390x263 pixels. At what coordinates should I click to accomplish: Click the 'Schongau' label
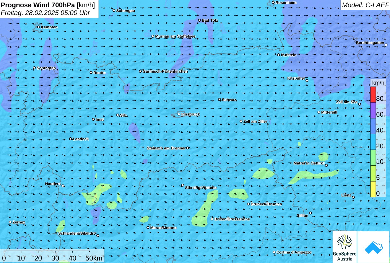tap(126, 11)
